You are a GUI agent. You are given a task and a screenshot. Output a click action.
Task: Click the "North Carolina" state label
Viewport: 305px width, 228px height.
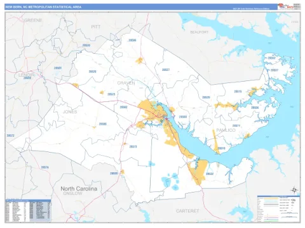point(79,189)
